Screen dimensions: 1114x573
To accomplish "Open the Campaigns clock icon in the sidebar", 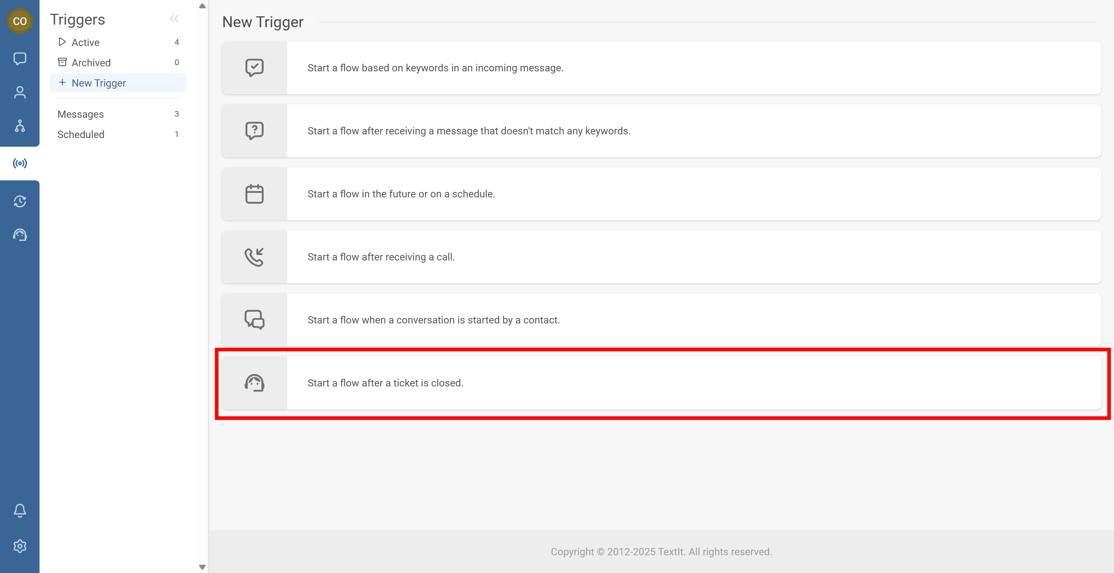I will [20, 201].
